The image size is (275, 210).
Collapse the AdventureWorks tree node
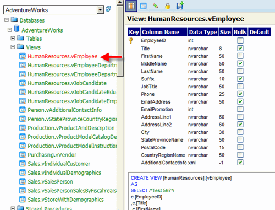[10, 30]
